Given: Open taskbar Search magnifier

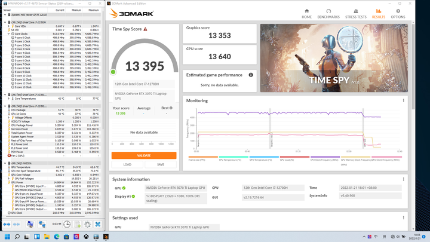Looking at the screenshot, I should 17,237.
